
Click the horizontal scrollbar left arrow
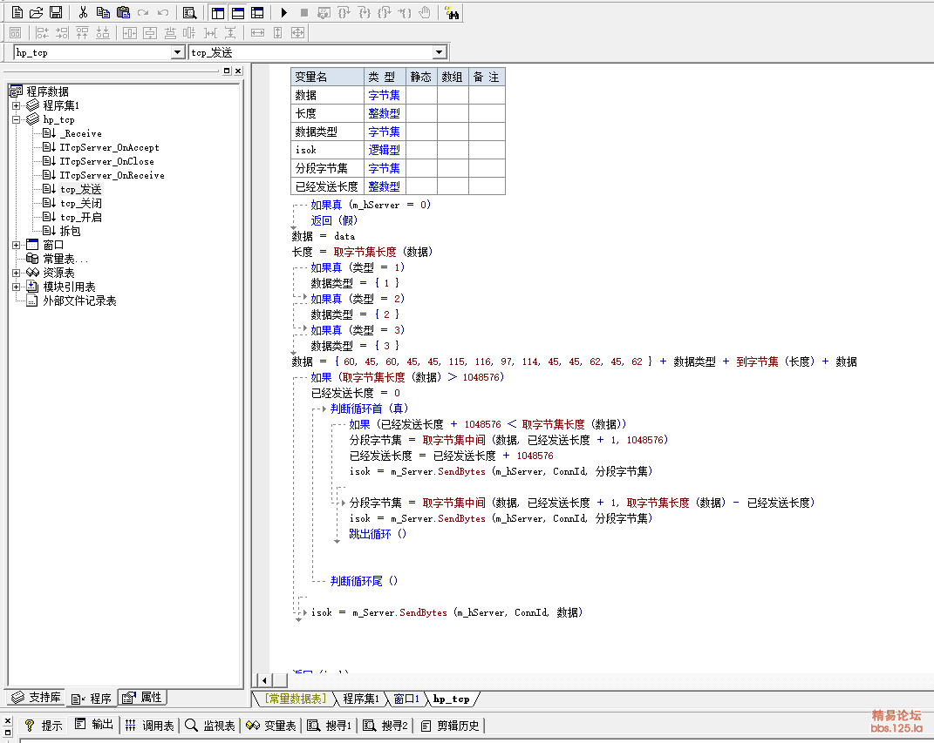(x=262, y=679)
